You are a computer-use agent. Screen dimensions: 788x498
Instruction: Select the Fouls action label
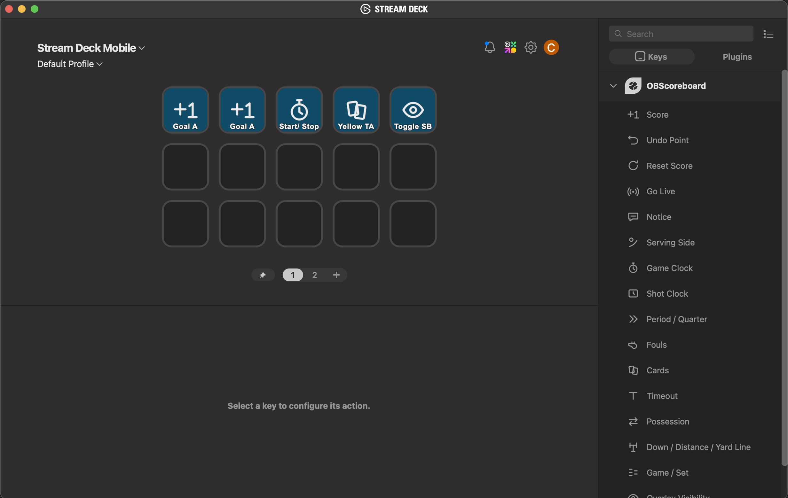[x=657, y=345]
